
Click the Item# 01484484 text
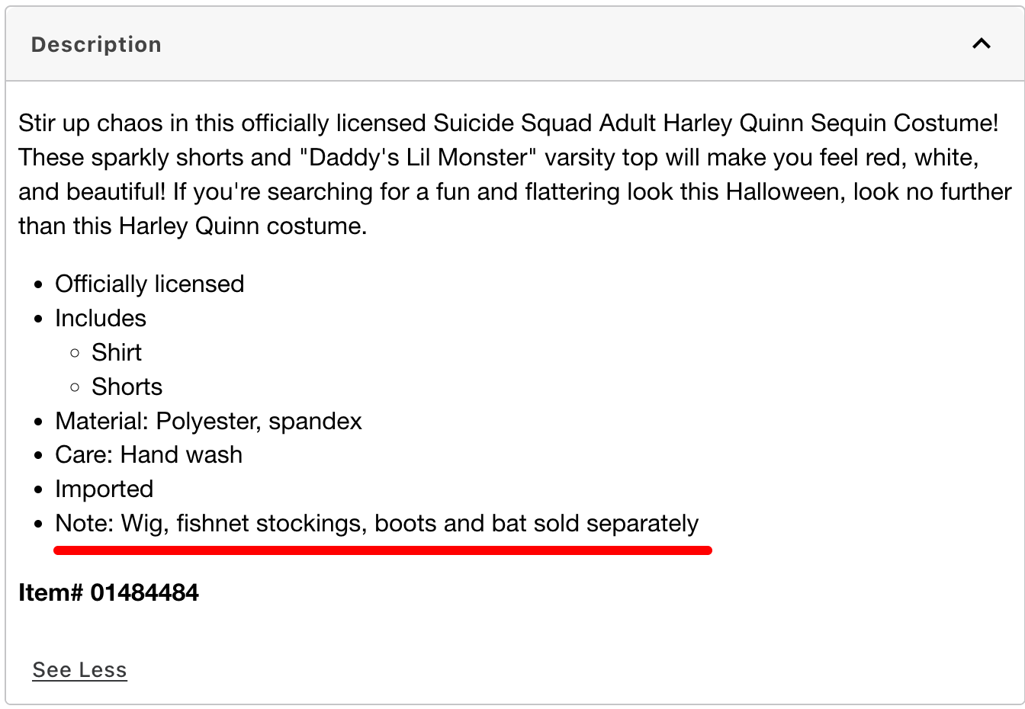pyautogui.click(x=108, y=592)
